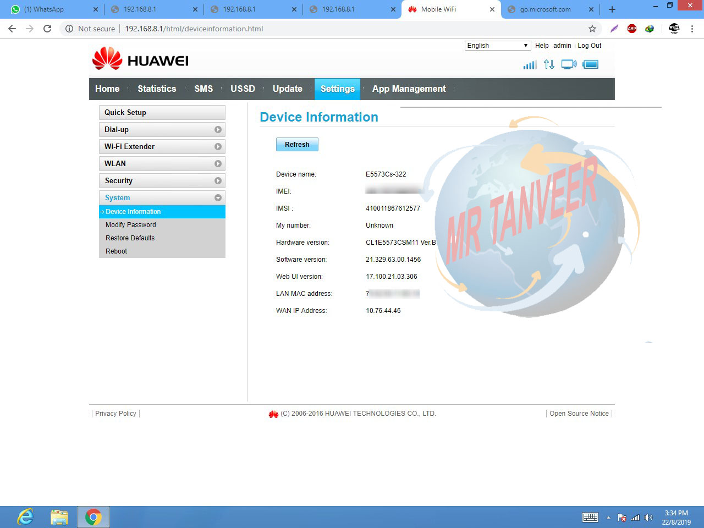
Task: Open the Open Source Notice link
Action: (x=579, y=414)
